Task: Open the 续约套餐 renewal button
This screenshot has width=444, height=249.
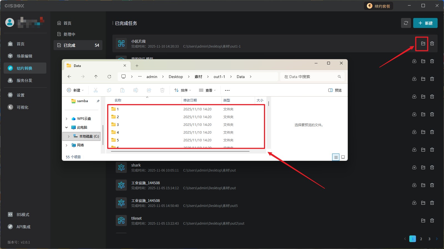Action: 379,6
